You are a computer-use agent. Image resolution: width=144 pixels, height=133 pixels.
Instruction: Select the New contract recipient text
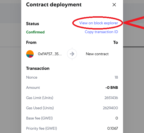tap(97, 54)
